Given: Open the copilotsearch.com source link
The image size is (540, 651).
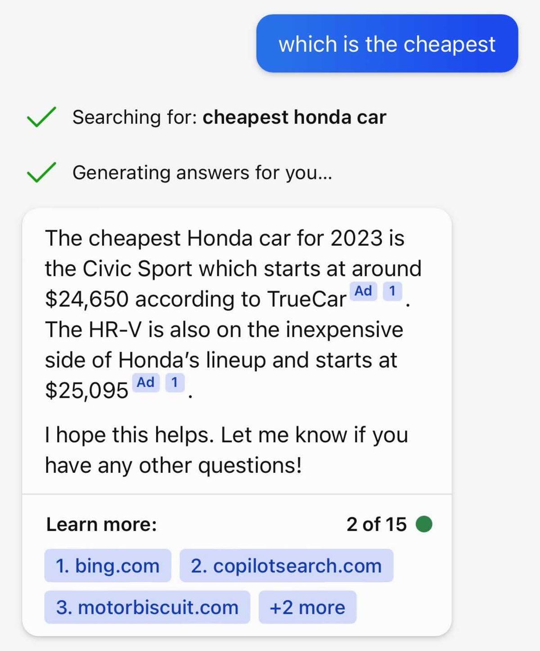Looking at the screenshot, I should point(286,566).
